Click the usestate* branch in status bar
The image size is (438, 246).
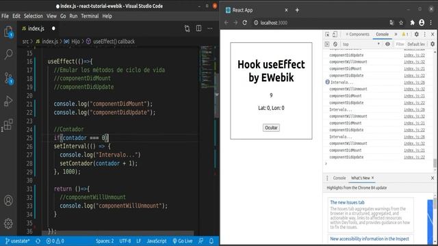coord(17,241)
